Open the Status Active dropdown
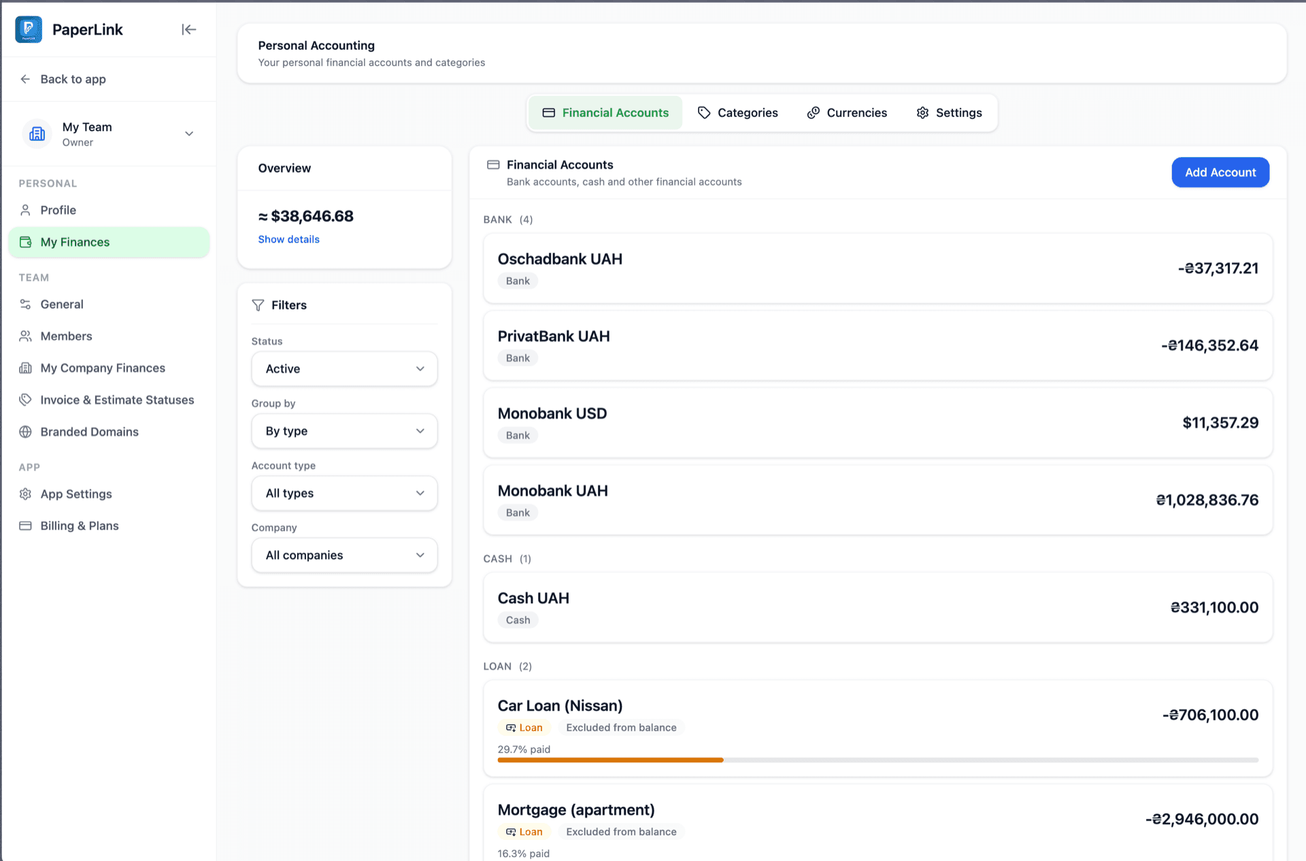This screenshot has height=861, width=1306. (344, 369)
